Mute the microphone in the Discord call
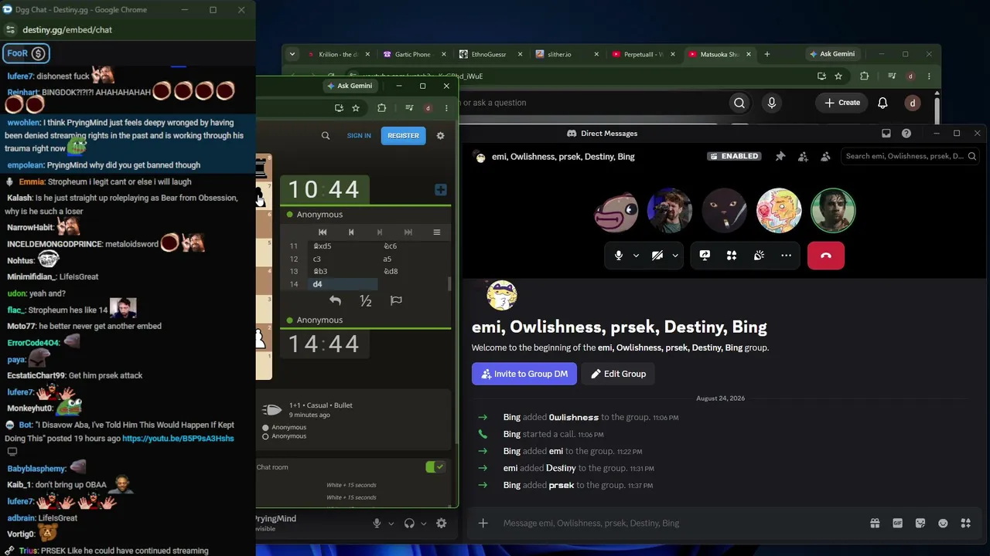The image size is (990, 556). 618,256
